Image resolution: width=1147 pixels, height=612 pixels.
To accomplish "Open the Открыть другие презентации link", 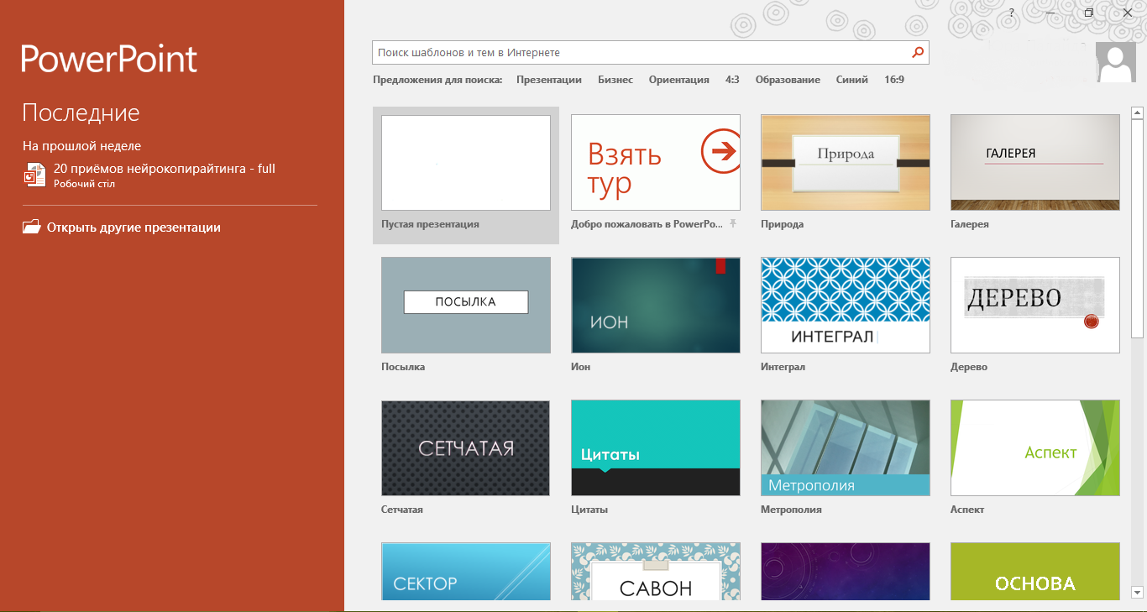I will tap(134, 228).
